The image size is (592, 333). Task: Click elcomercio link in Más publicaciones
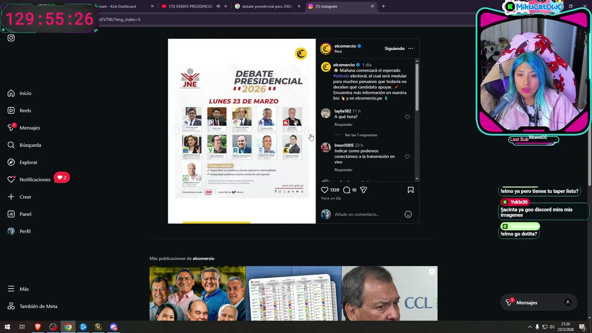pyautogui.click(x=203, y=259)
